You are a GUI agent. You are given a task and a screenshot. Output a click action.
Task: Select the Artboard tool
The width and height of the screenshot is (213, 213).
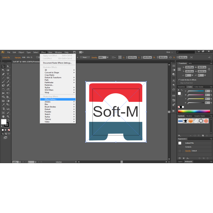(3, 113)
